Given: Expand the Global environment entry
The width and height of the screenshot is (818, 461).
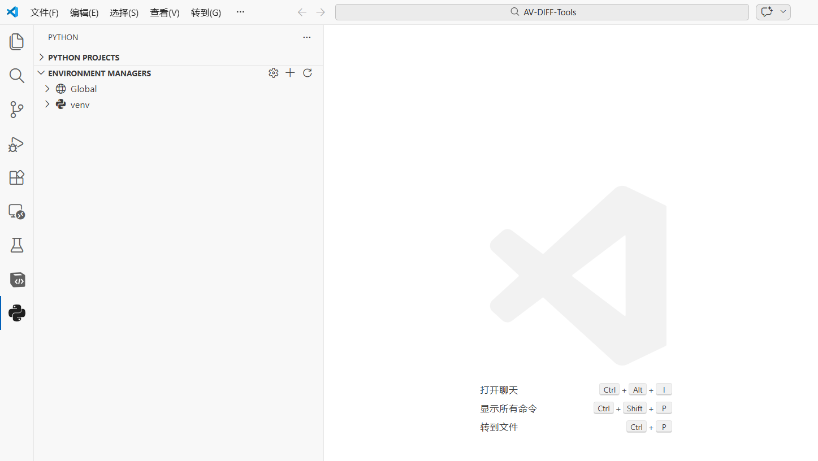Looking at the screenshot, I should point(47,89).
